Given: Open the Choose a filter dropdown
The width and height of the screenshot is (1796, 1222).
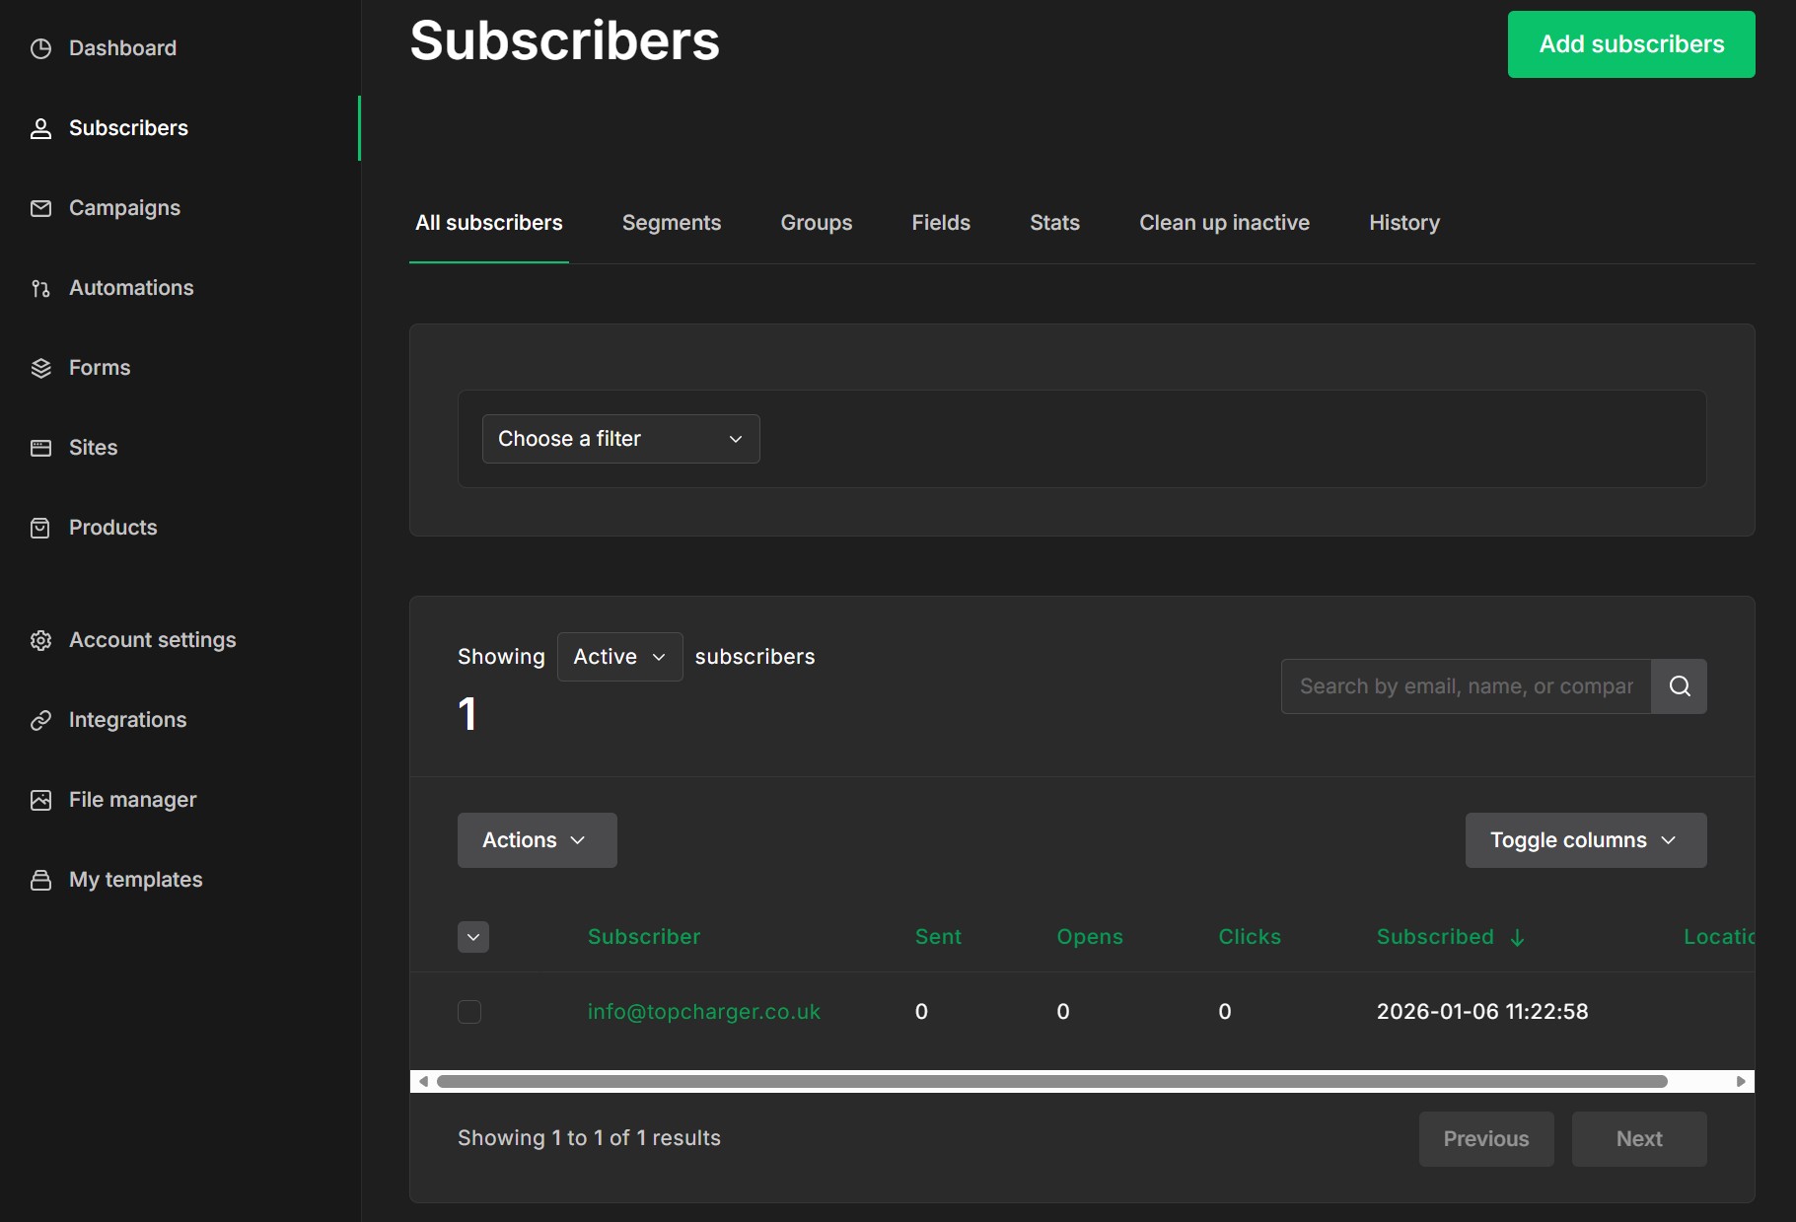Looking at the screenshot, I should click(620, 439).
